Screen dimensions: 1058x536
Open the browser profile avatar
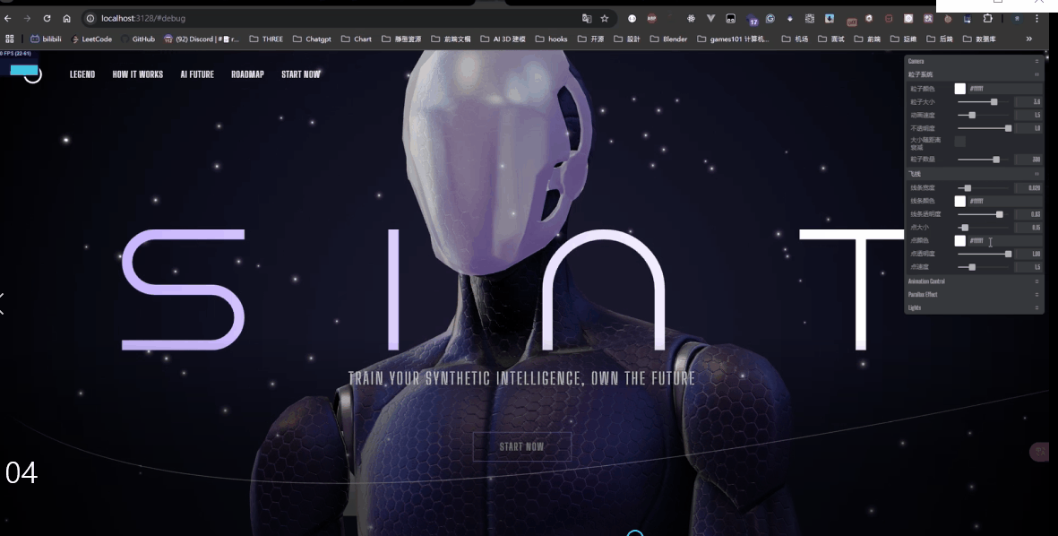[1017, 18]
